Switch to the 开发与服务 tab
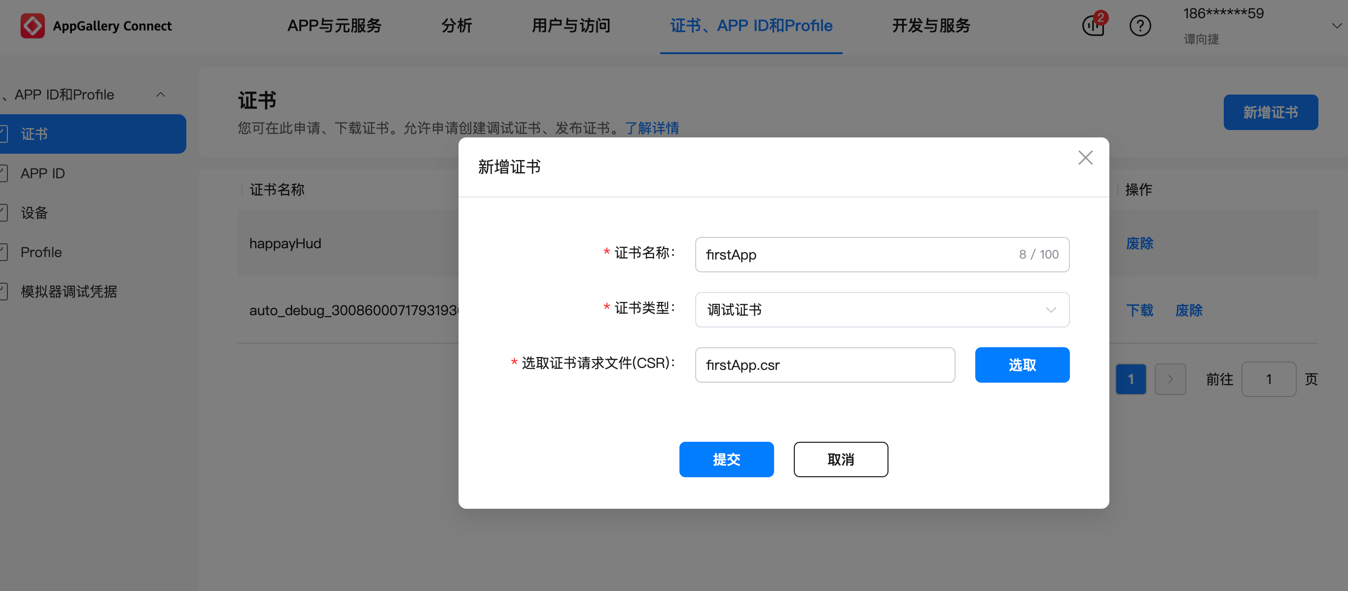 (931, 26)
